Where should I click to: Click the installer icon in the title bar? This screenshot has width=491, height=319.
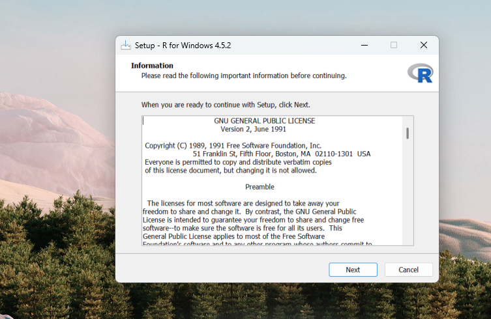(x=126, y=46)
